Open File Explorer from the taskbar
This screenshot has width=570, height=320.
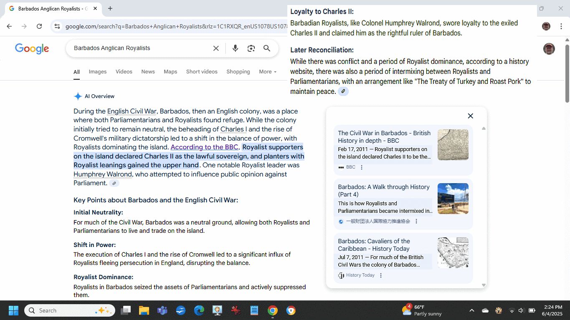tap(144, 310)
